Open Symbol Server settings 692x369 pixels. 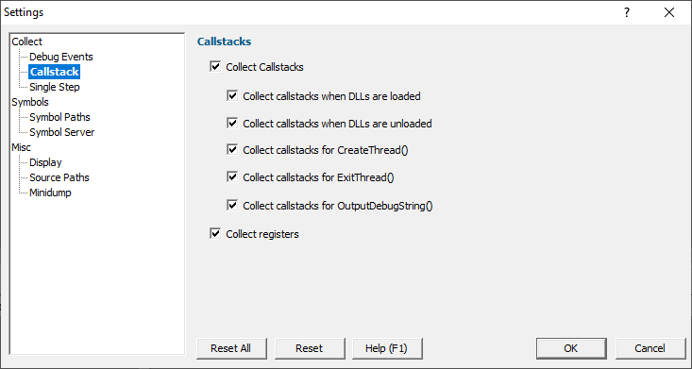[62, 132]
